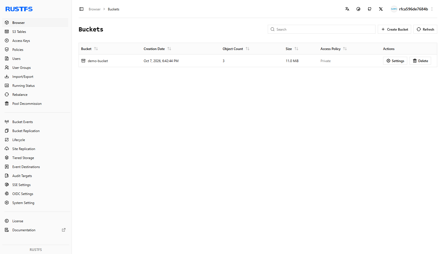Toggle the dark/light theme icon
The width and height of the screenshot is (444, 254).
click(x=358, y=9)
